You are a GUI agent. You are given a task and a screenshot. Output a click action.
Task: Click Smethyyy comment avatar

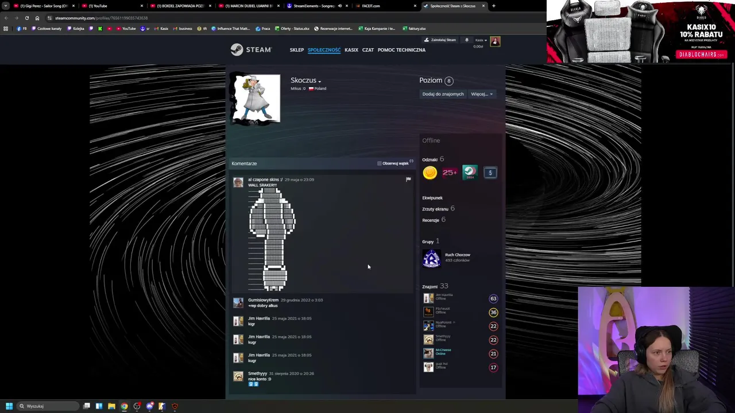point(238,376)
